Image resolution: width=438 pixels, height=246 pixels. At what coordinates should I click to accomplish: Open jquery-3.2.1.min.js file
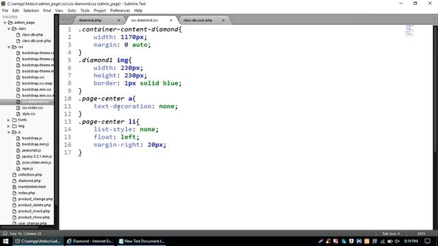point(36,156)
